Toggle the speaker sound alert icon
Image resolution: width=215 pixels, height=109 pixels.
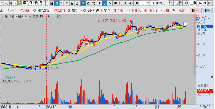click(x=12, y=3)
